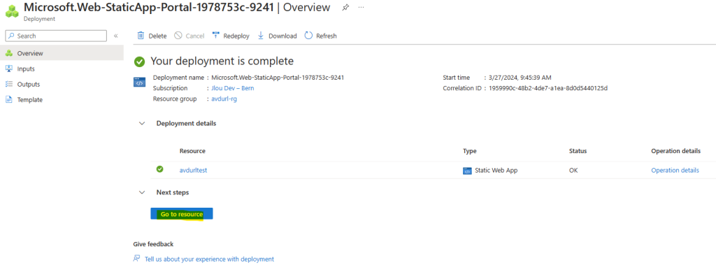Click the Inputs monitor icon in the sidebar

(8, 69)
